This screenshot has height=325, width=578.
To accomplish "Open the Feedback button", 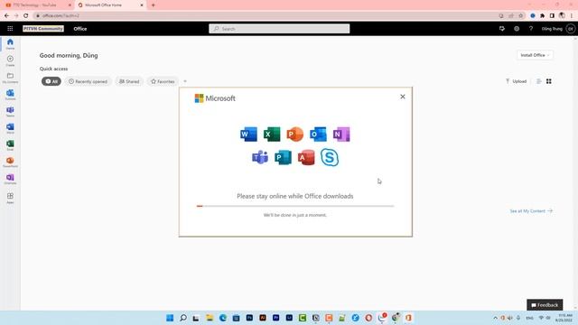I will tap(545, 305).
